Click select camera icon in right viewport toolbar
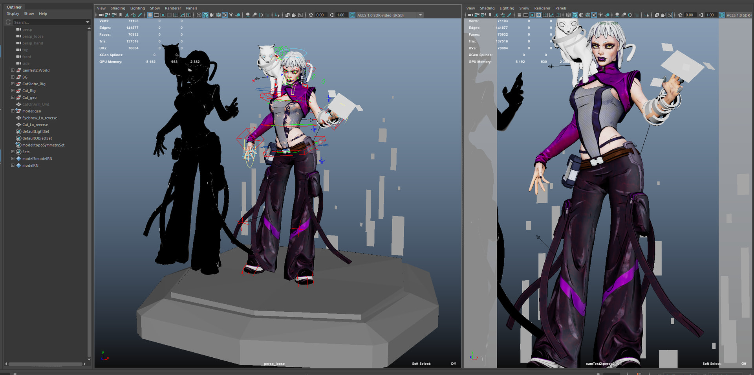 [470, 15]
